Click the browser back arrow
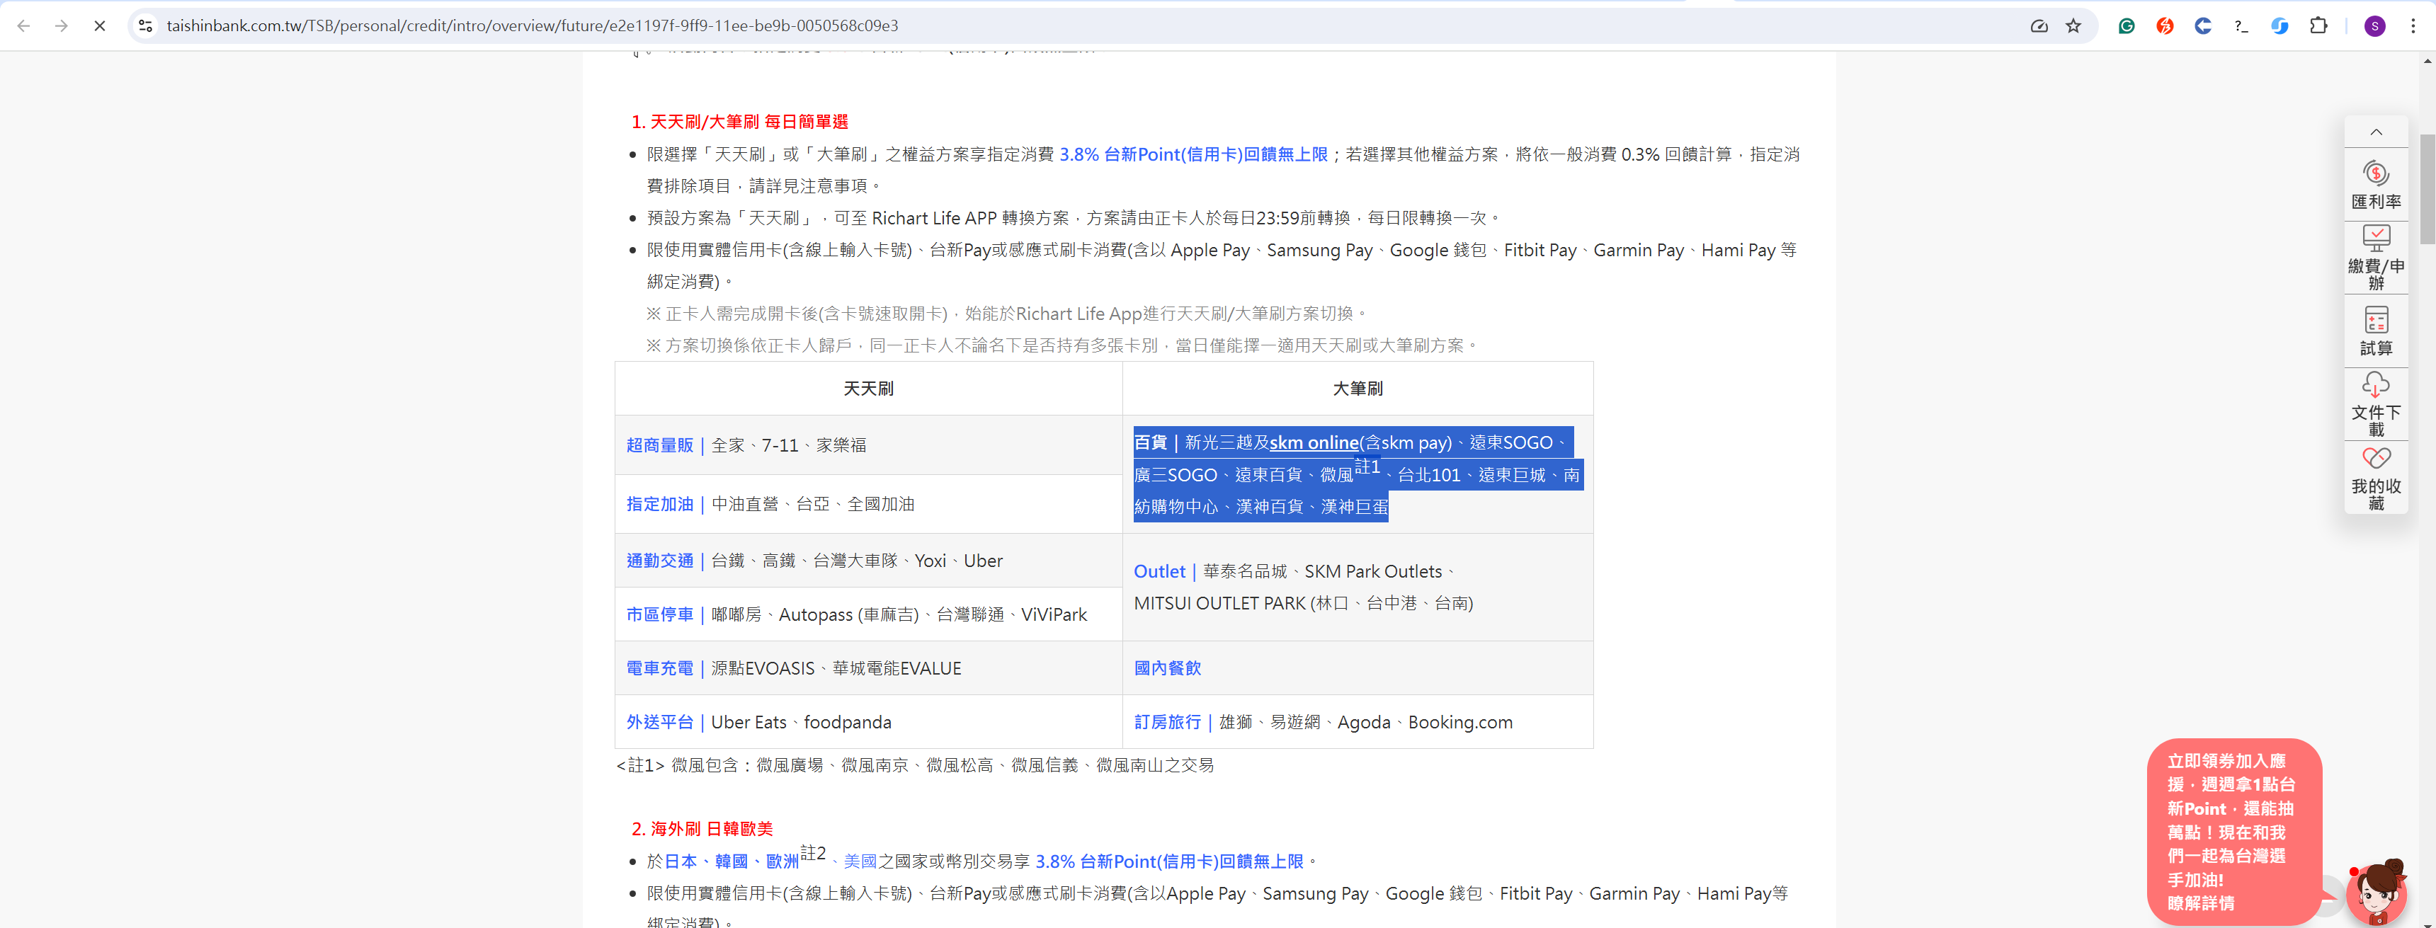This screenshot has width=2436, height=928. pos(23,25)
